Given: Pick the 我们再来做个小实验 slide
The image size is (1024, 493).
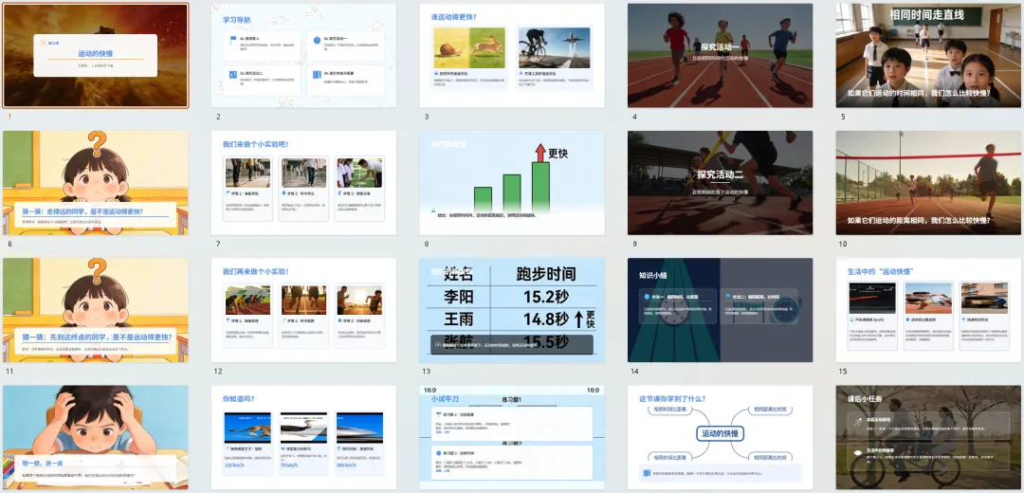Looking at the screenshot, I should [x=303, y=310].
